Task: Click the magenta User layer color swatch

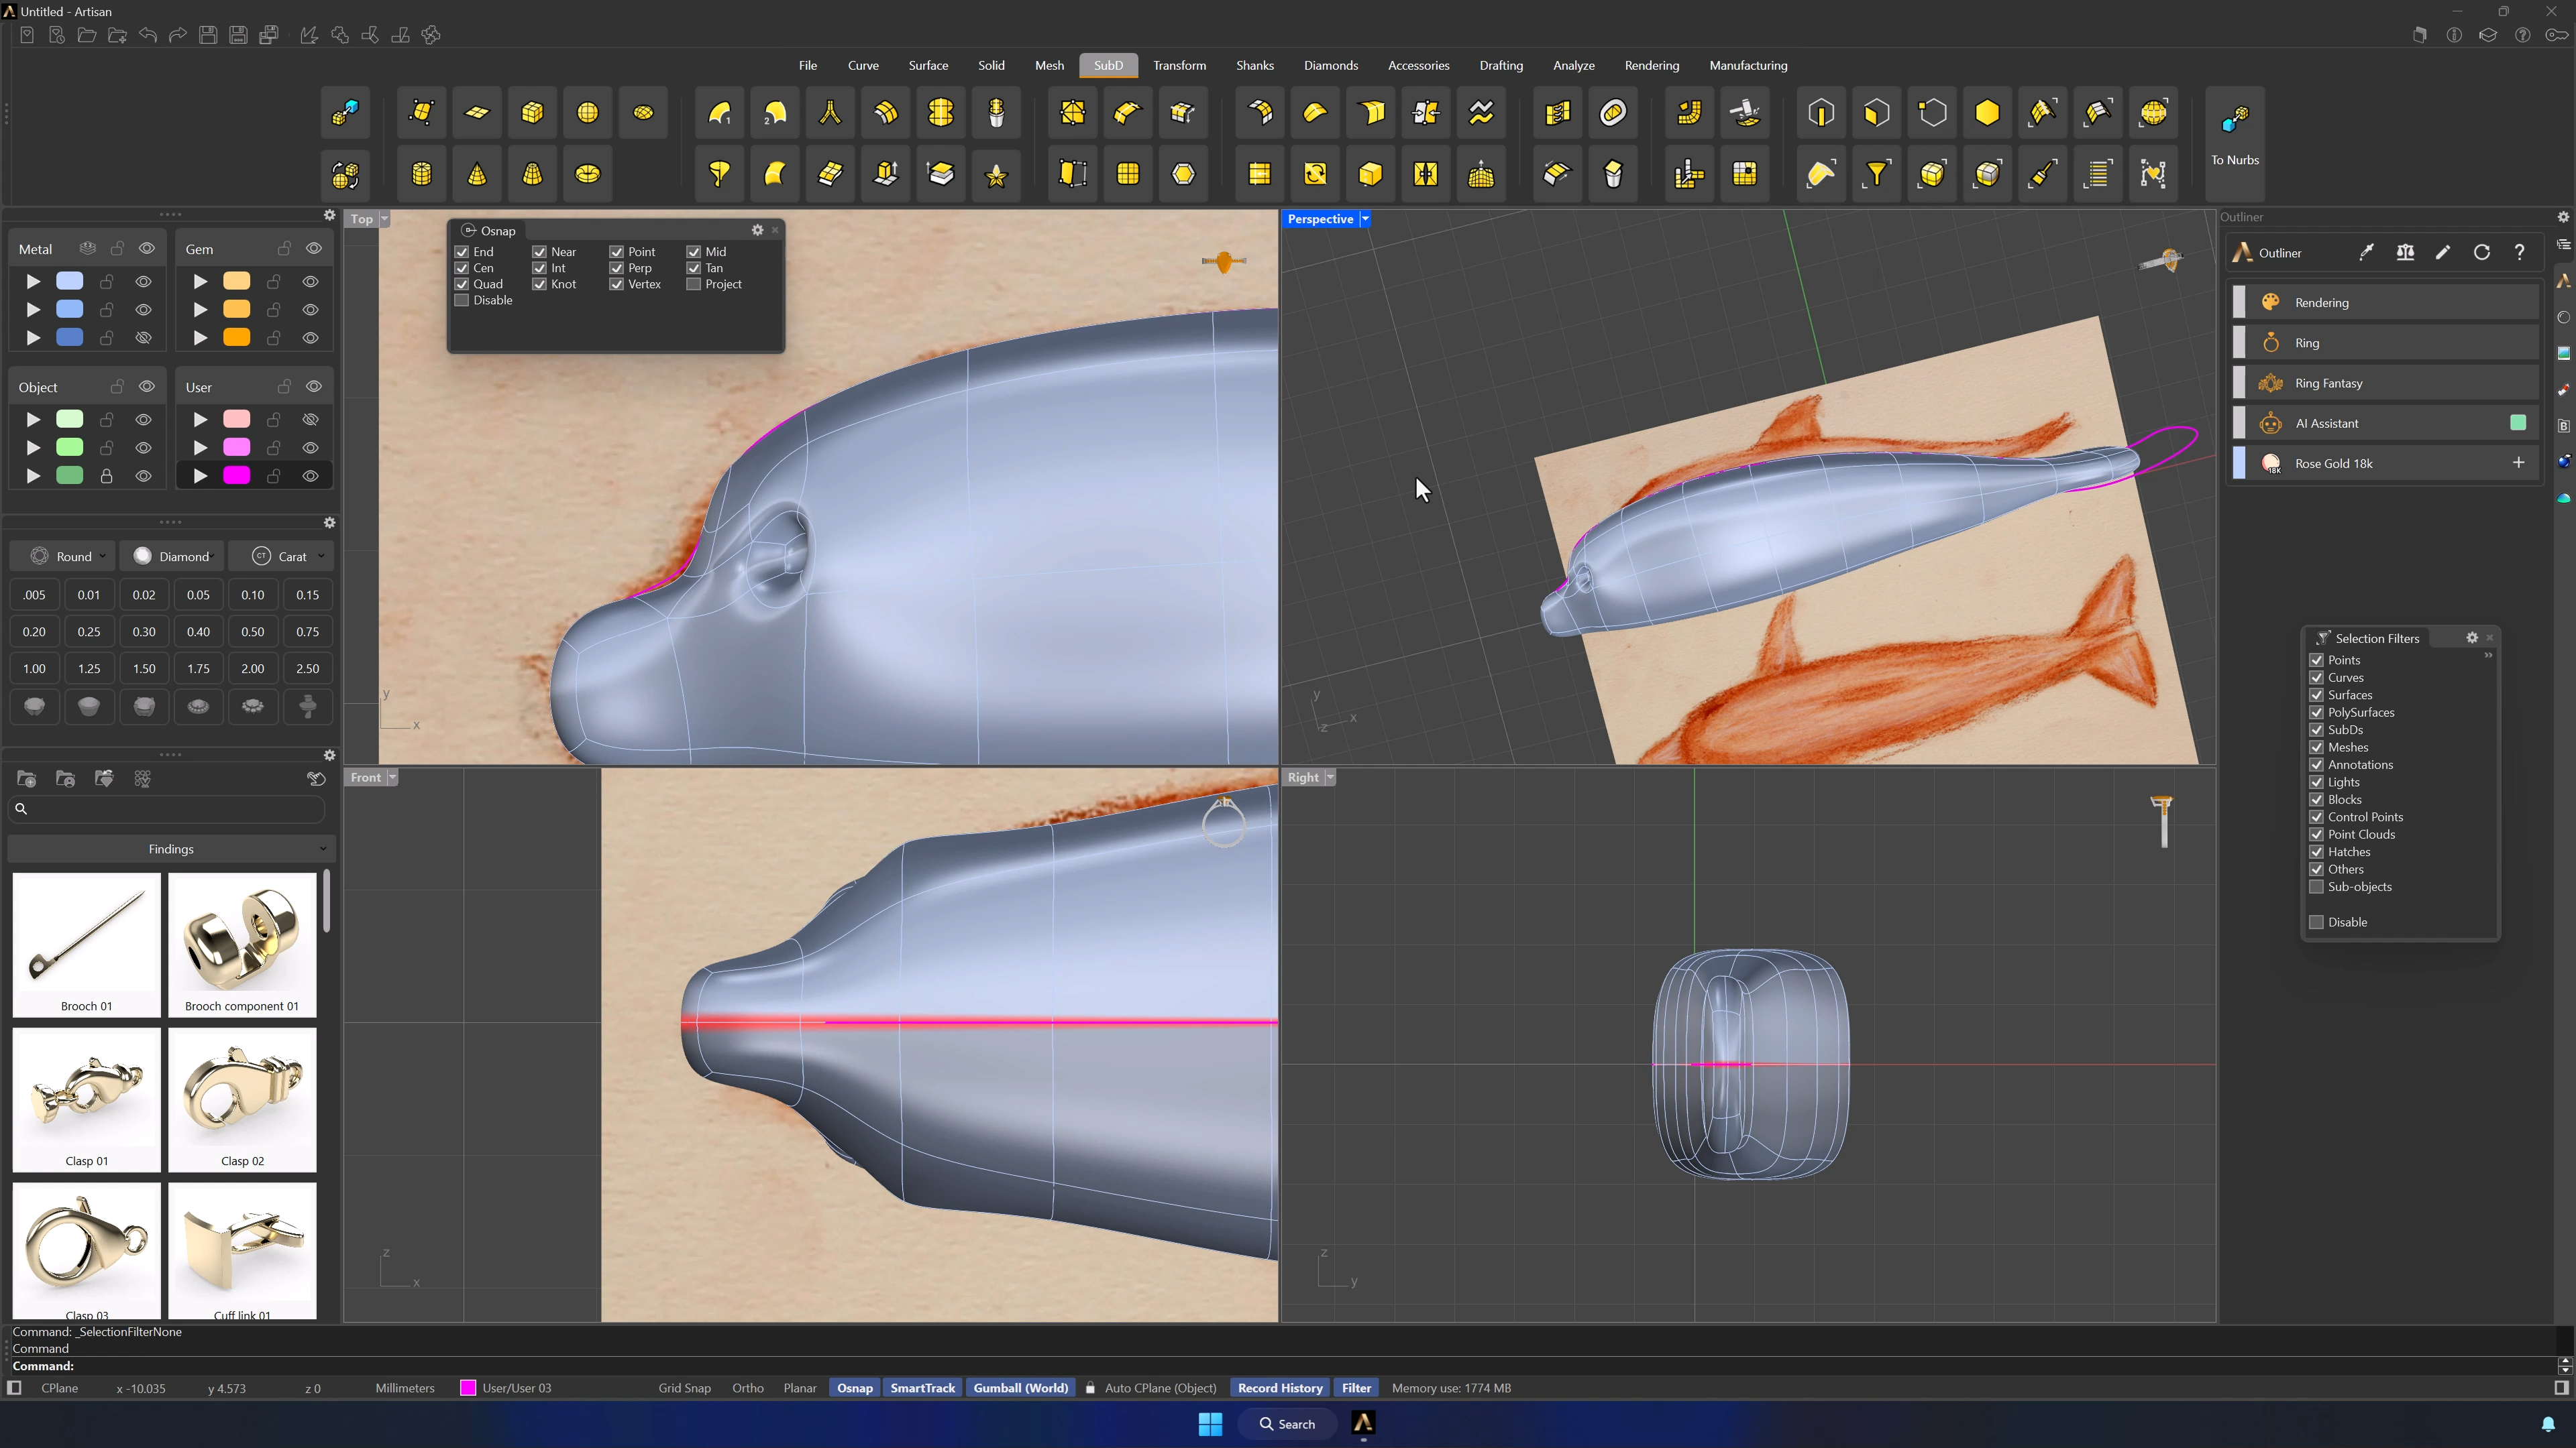Action: click(237, 476)
